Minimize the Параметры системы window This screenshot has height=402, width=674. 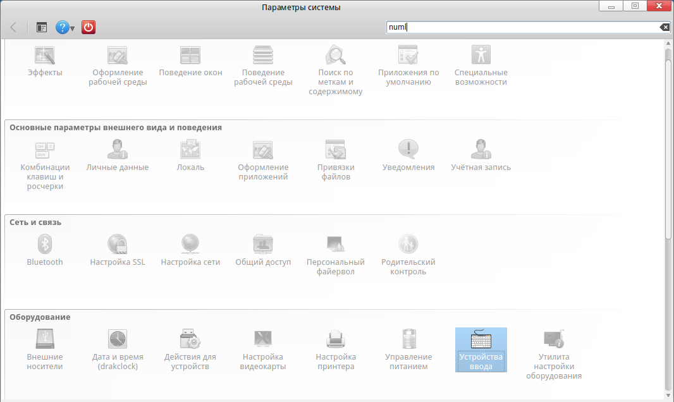pos(611,6)
